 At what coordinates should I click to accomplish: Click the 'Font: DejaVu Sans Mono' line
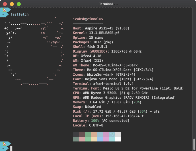pos(113,79)
